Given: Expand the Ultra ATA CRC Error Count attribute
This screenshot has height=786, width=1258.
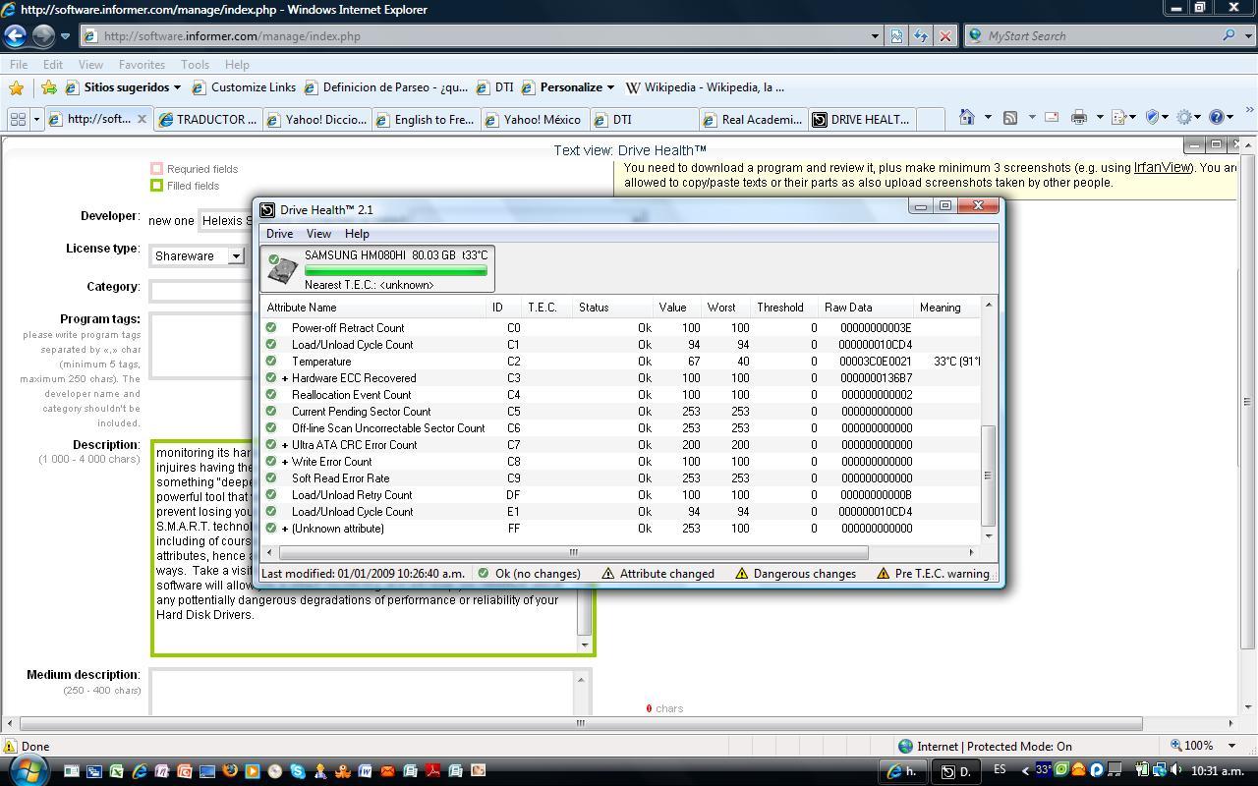Looking at the screenshot, I should point(285,445).
